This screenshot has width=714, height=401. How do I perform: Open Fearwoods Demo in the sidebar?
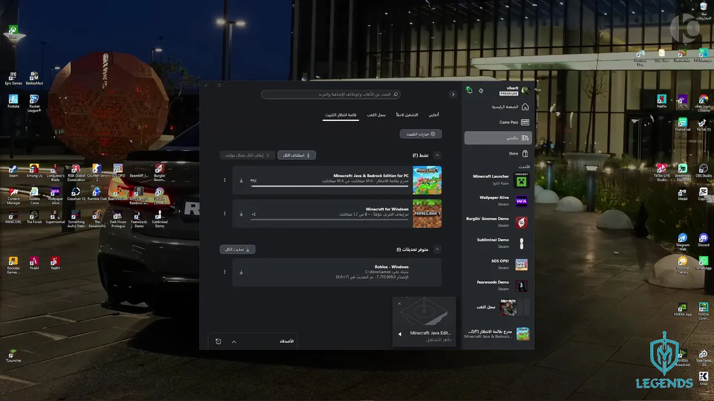pos(498,286)
